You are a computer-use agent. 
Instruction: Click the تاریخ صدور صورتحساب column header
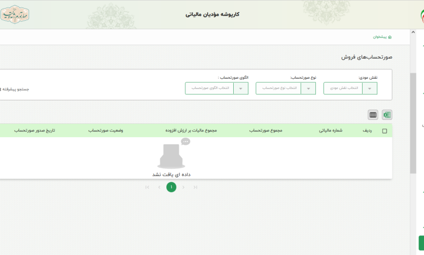(x=34, y=131)
